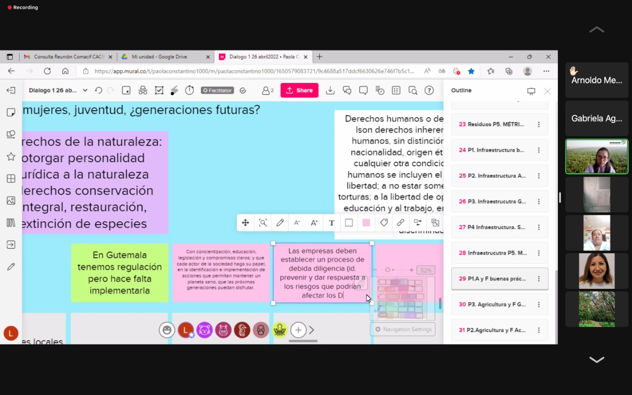632x395 pixels.
Task: Select the purple cat participant avatar
Action: (204, 330)
